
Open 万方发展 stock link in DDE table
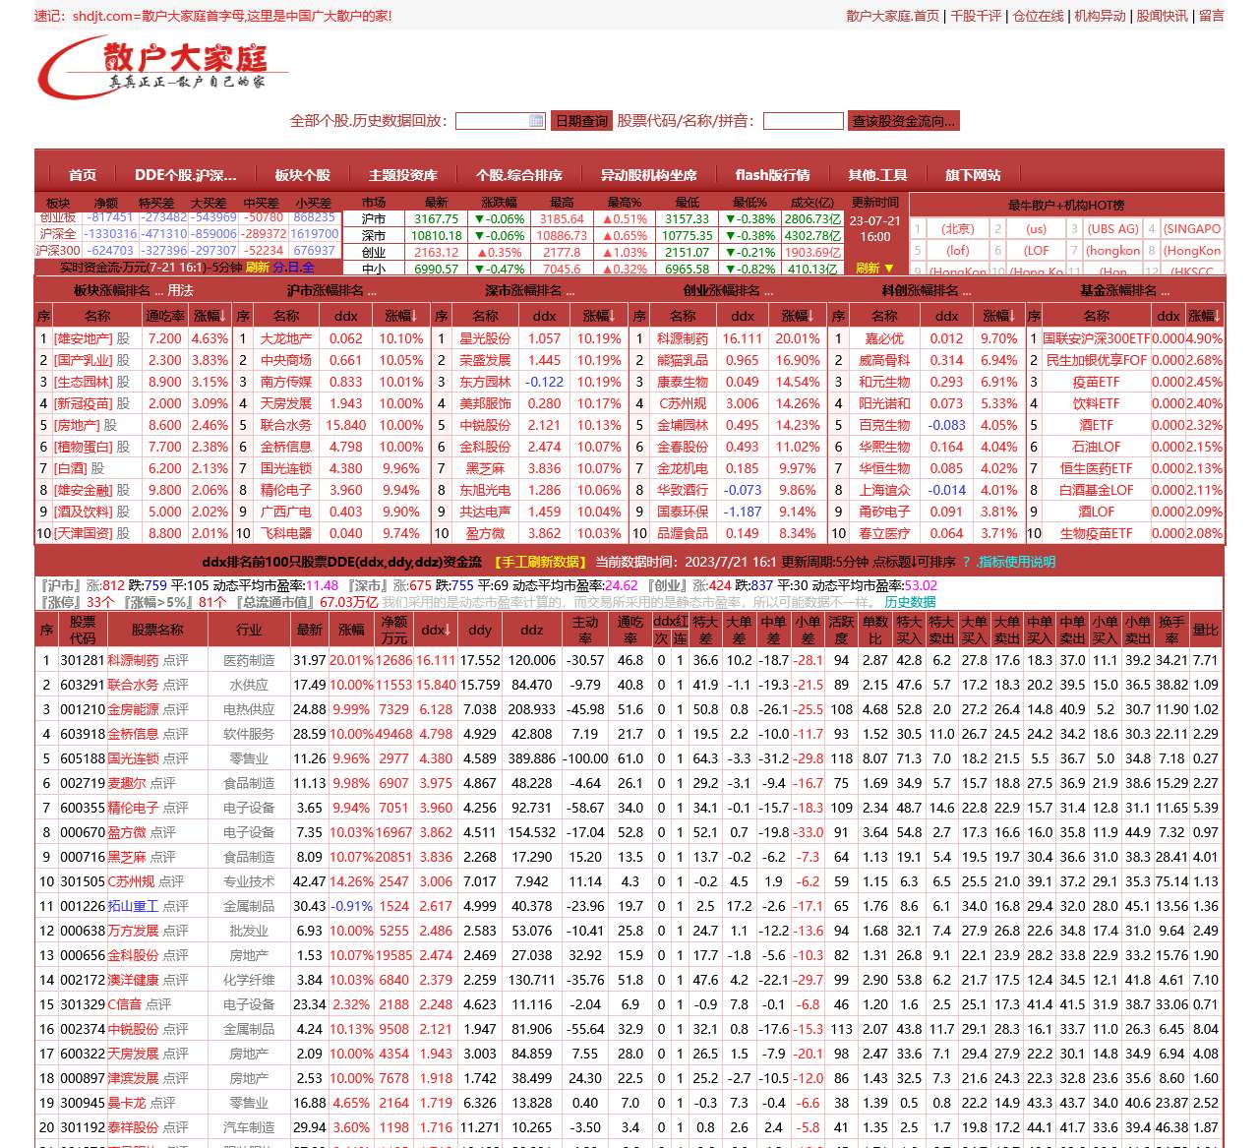(x=133, y=931)
